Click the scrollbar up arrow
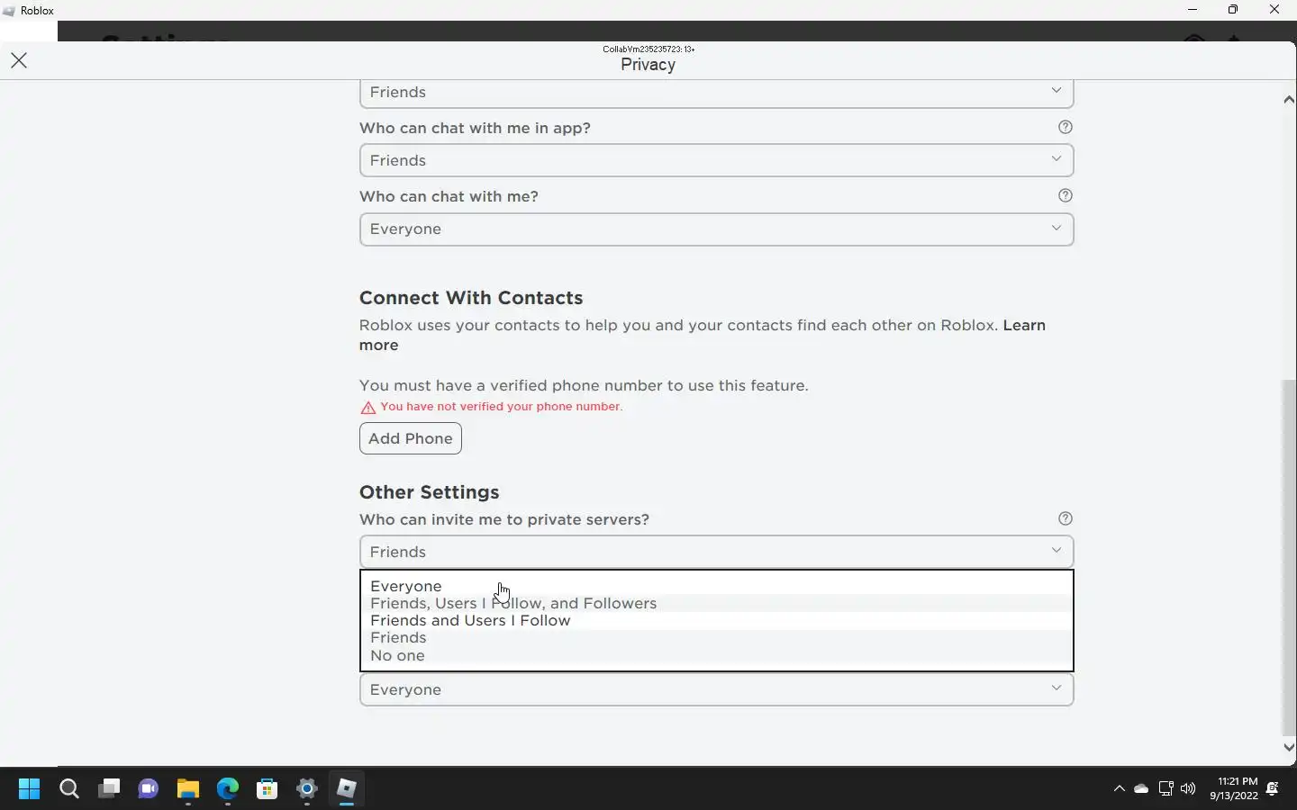 pyautogui.click(x=1289, y=100)
